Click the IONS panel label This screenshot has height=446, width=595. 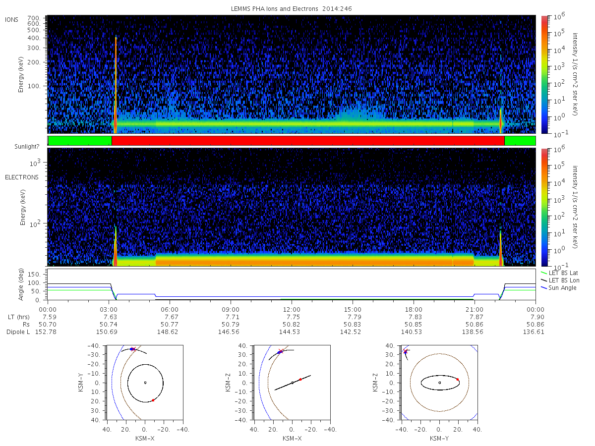[x=11, y=20]
